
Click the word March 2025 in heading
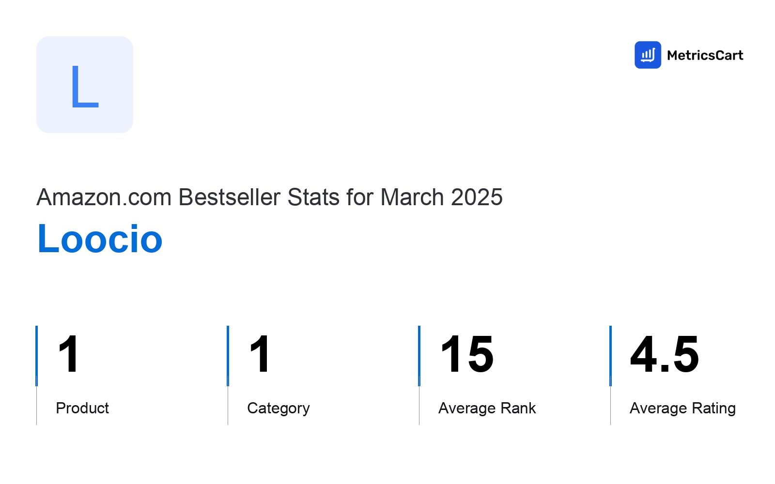coord(442,197)
